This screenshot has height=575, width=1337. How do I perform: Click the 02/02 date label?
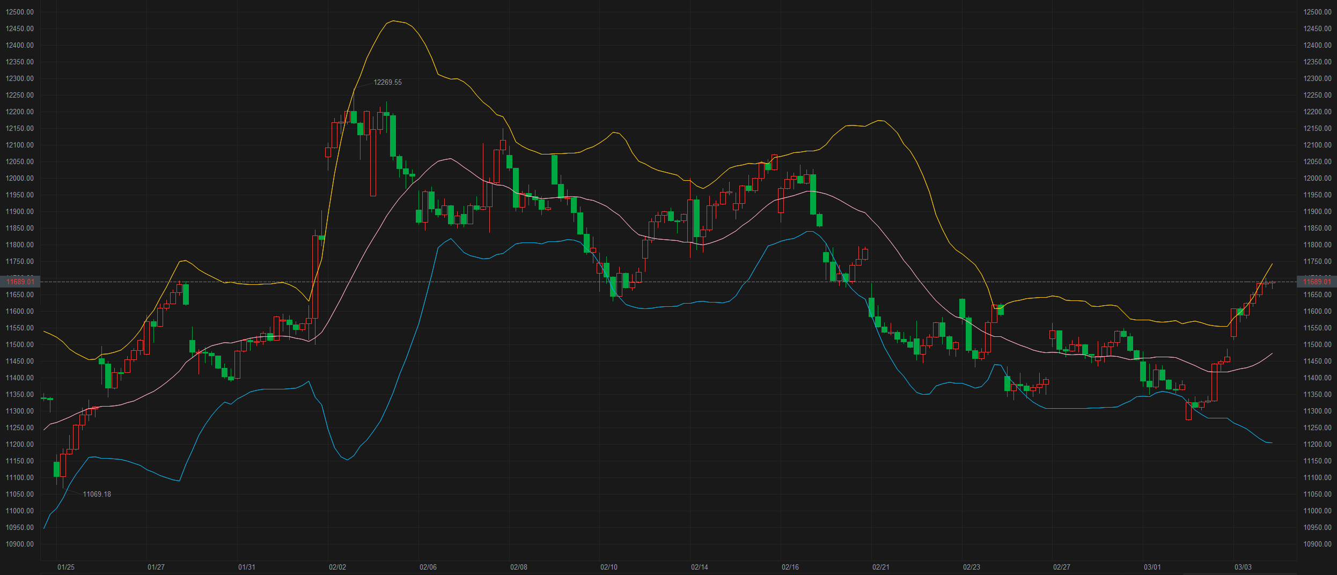coord(337,567)
